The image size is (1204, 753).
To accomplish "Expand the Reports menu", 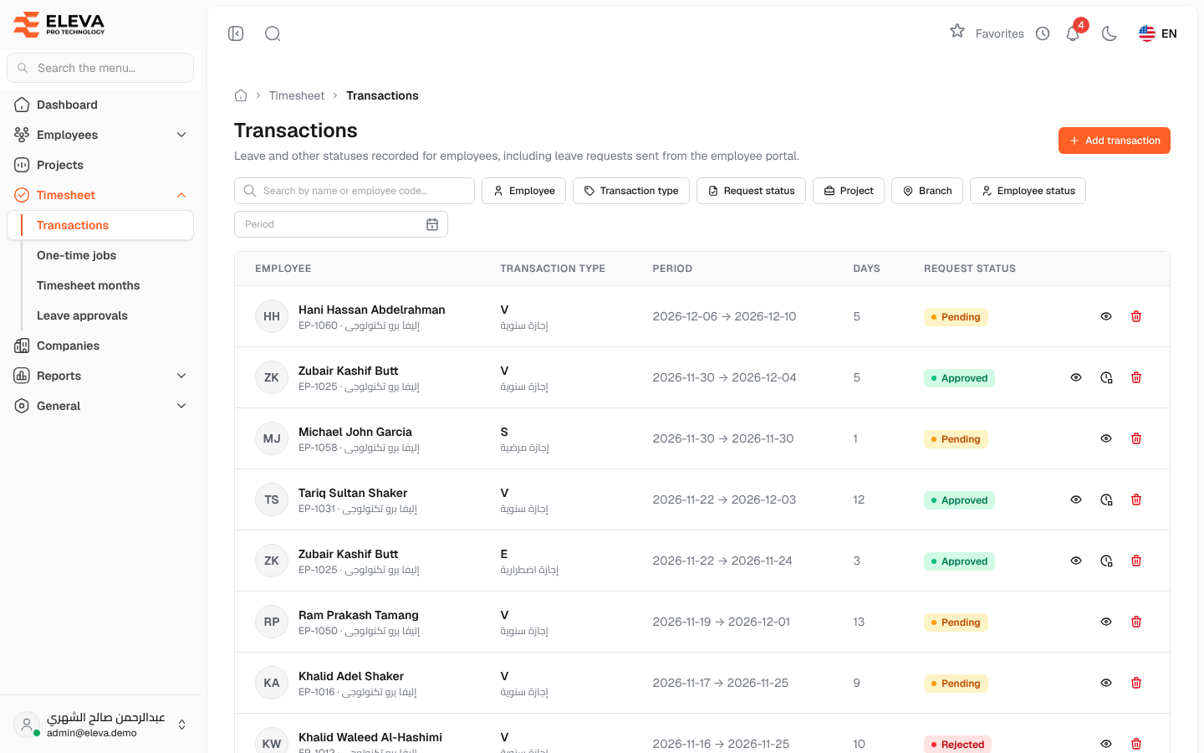I will [x=100, y=376].
